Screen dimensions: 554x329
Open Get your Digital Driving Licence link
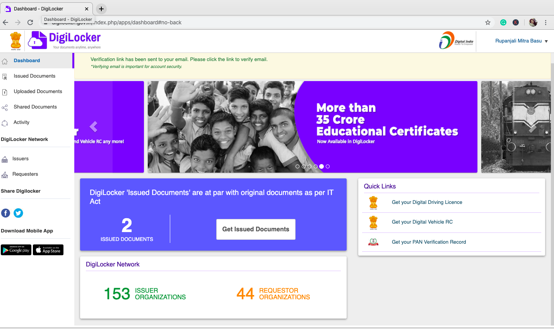[427, 202]
